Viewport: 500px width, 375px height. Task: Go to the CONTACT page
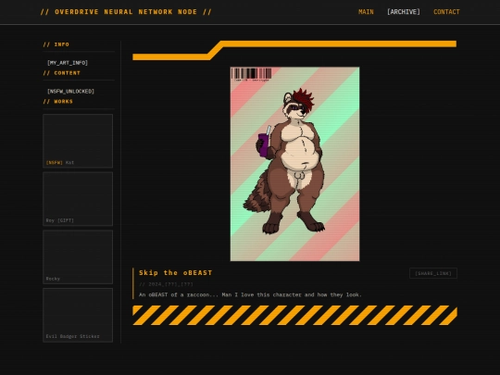point(446,12)
